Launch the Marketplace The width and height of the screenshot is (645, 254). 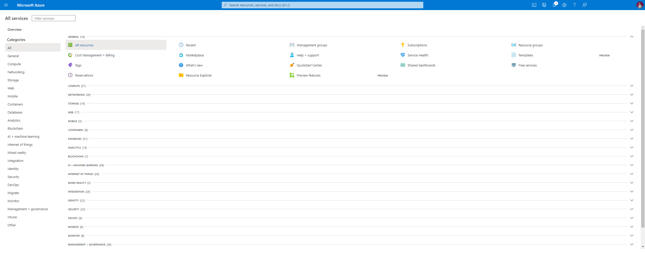pos(195,55)
